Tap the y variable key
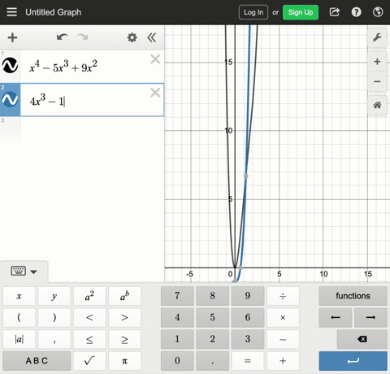 pos(54,296)
